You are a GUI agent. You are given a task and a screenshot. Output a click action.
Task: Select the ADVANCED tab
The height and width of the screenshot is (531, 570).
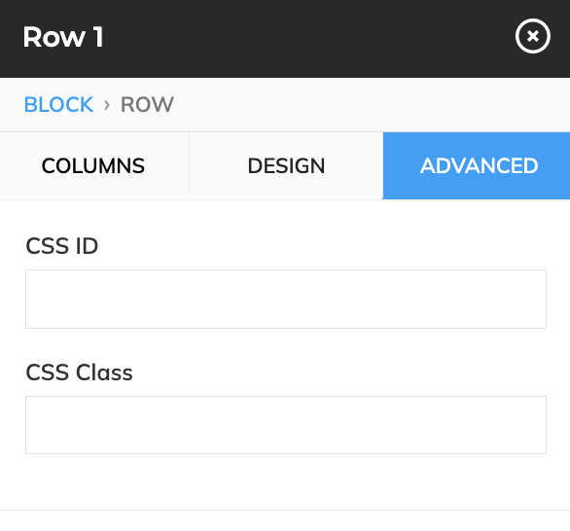(x=477, y=165)
